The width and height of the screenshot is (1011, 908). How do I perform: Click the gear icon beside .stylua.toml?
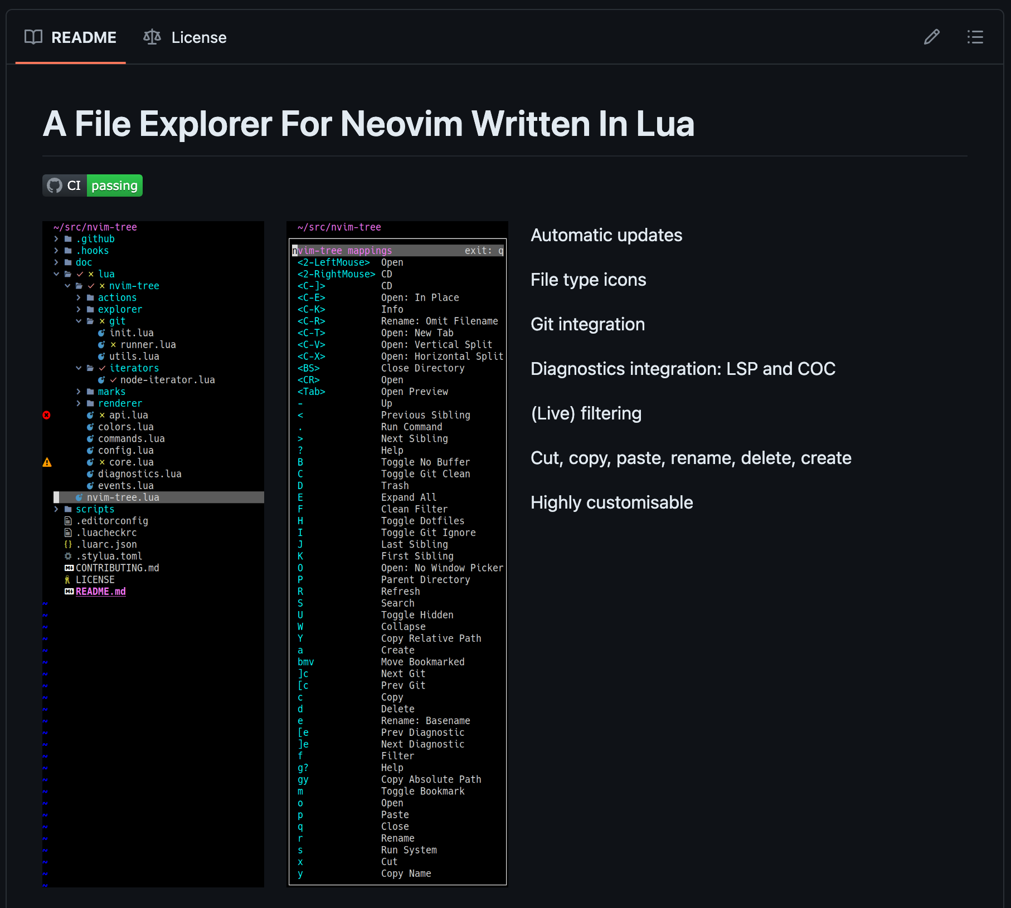(68, 556)
